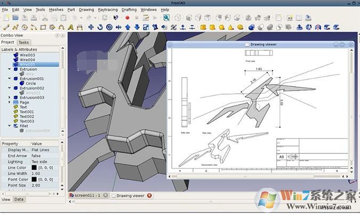
Task: Close the Drawing viewer tab
Action: tap(149, 196)
